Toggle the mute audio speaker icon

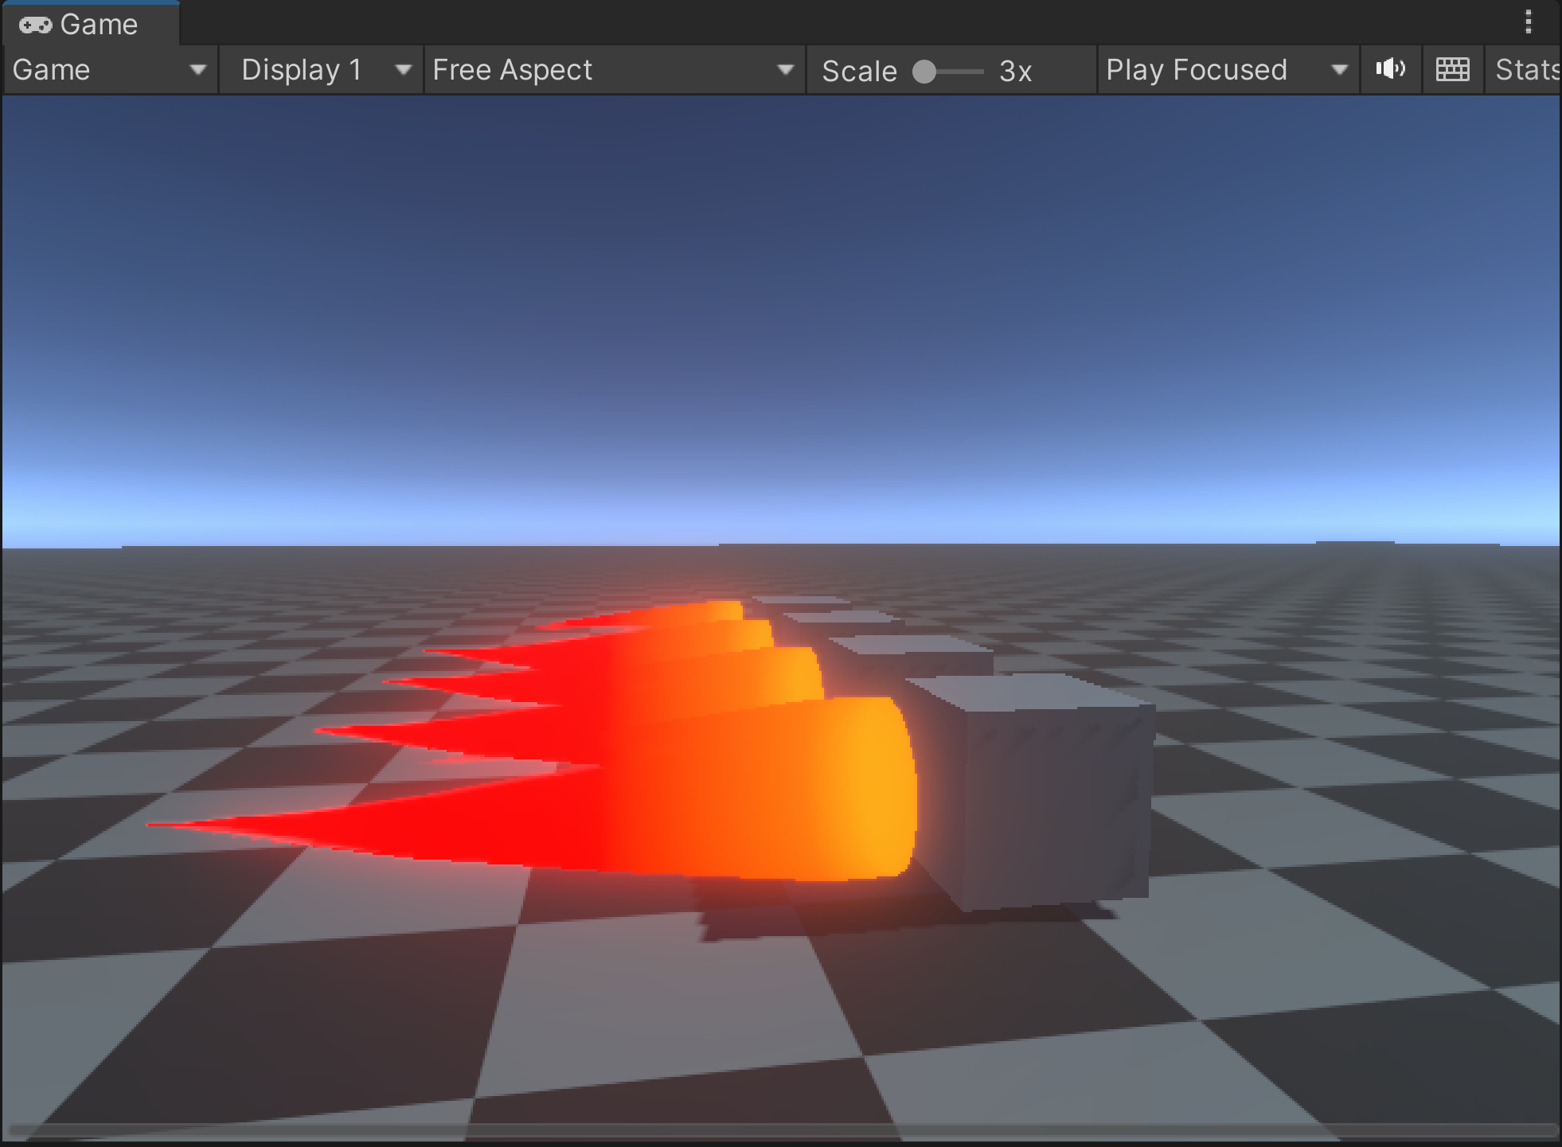pyautogui.click(x=1391, y=70)
